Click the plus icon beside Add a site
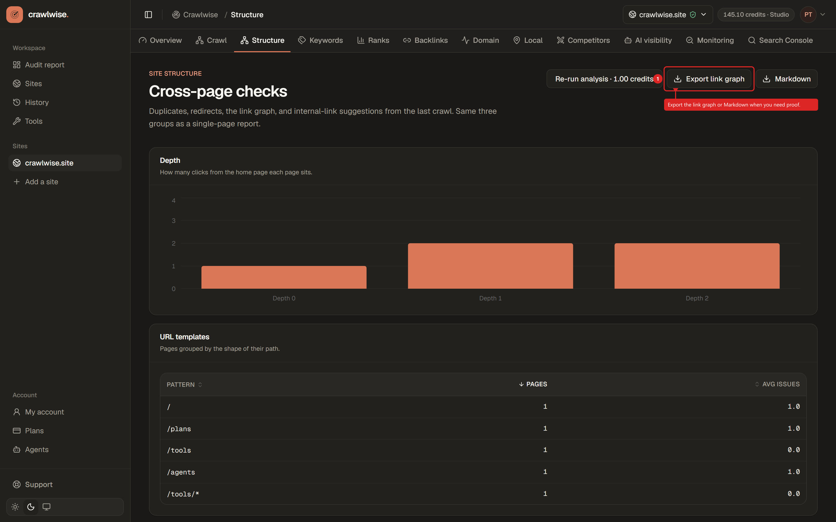The image size is (836, 522). 16,182
